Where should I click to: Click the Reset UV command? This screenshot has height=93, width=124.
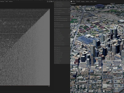click(62, 51)
